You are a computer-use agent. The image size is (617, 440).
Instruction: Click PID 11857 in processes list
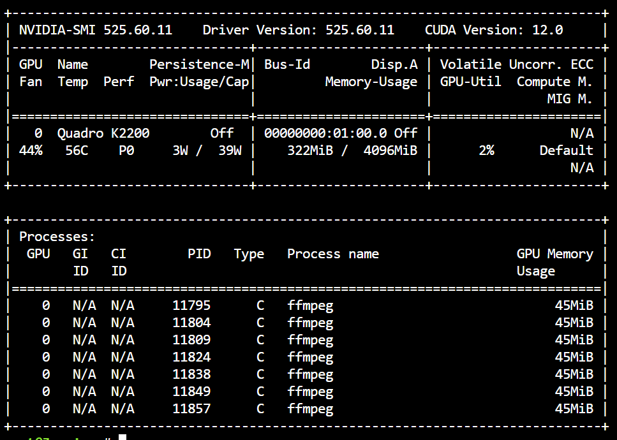(191, 409)
